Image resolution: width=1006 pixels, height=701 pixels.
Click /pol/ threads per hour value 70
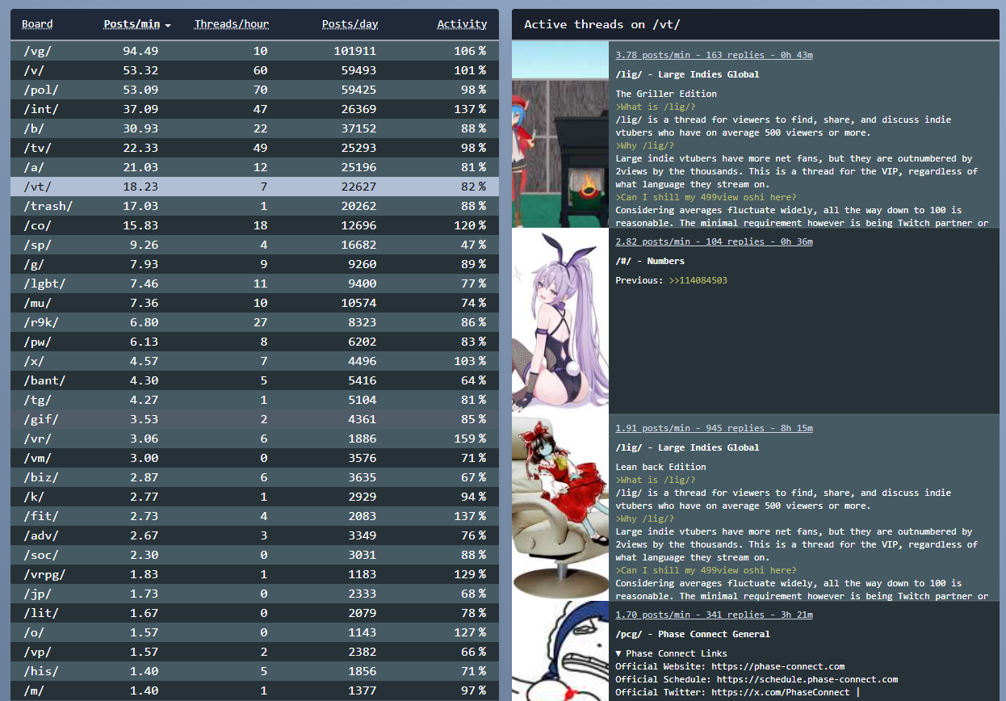[260, 90]
